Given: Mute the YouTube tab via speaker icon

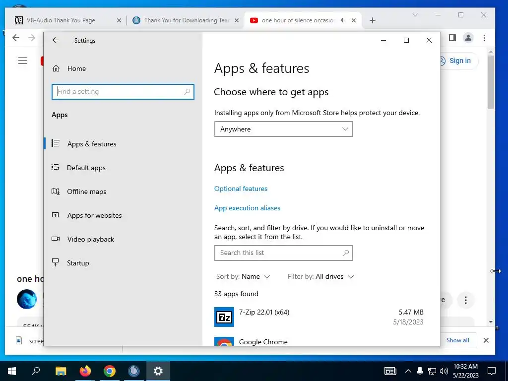Looking at the screenshot, I should 343,20.
